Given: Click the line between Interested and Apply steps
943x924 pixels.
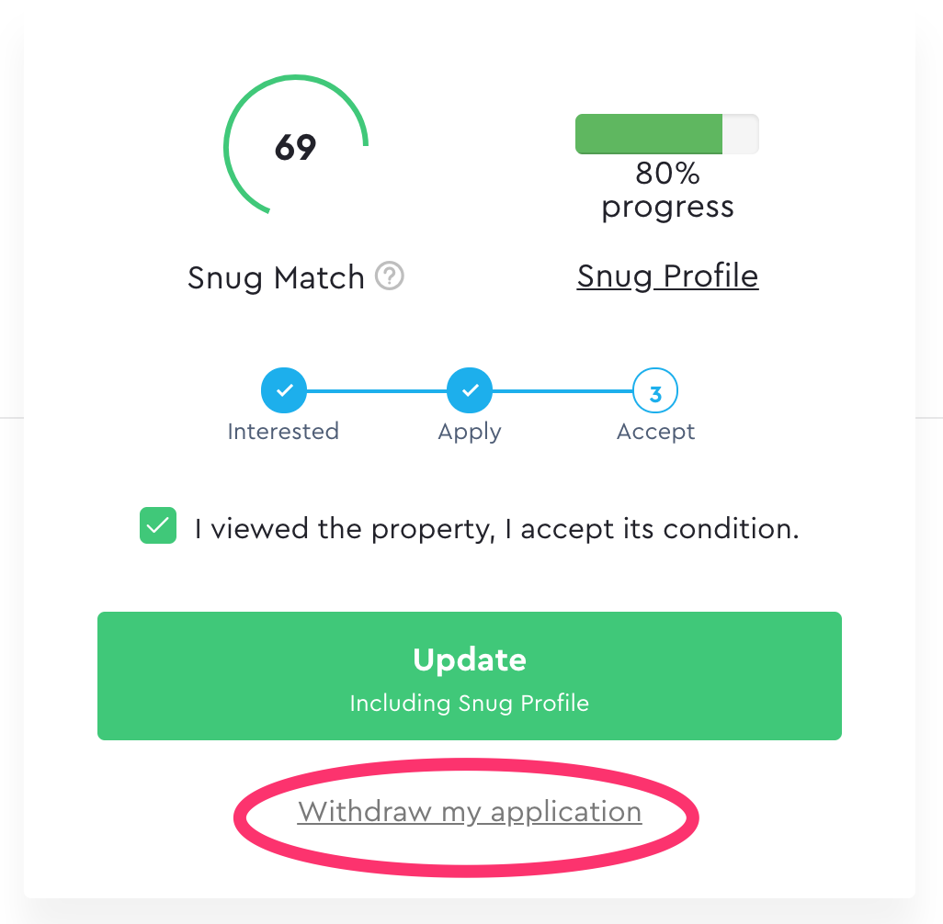Looking at the screenshot, I should [x=377, y=390].
